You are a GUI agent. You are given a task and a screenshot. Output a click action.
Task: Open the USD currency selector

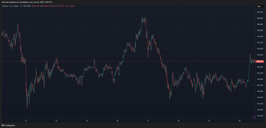click(x=258, y=6)
